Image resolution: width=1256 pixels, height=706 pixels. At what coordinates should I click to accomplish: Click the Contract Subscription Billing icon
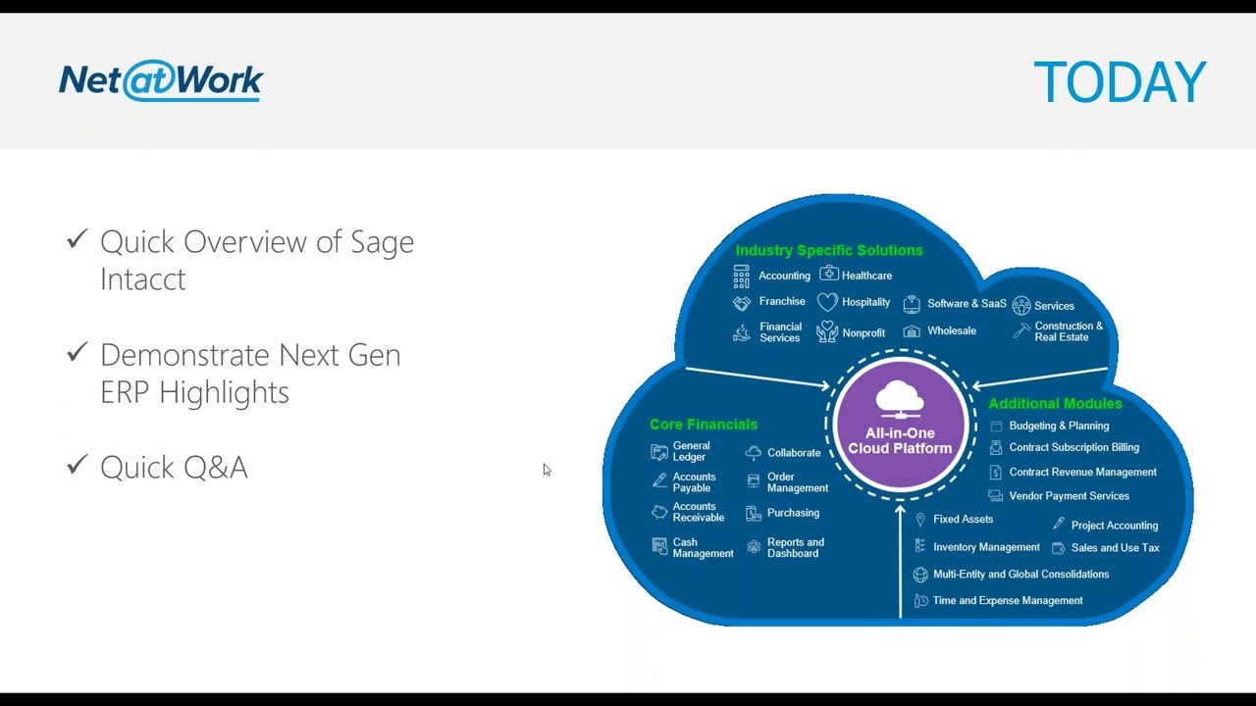click(x=996, y=448)
